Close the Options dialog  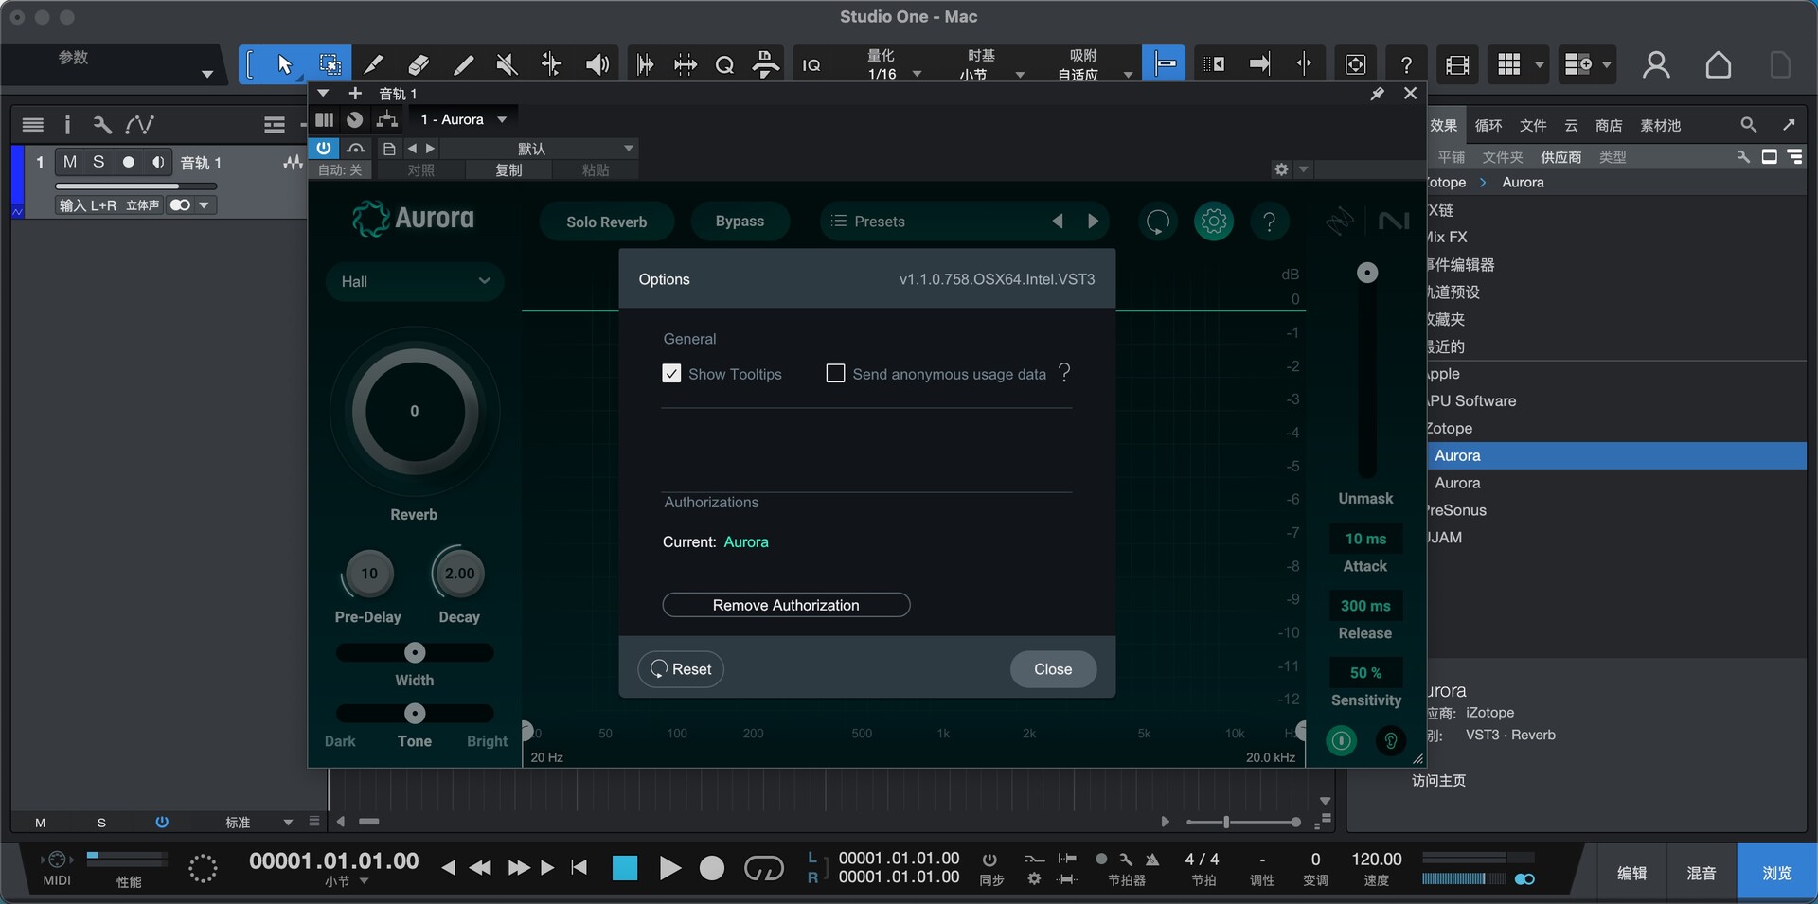(1053, 669)
